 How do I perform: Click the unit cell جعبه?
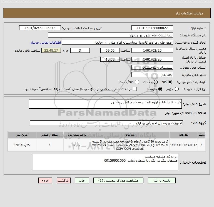click(x=77, y=145)
